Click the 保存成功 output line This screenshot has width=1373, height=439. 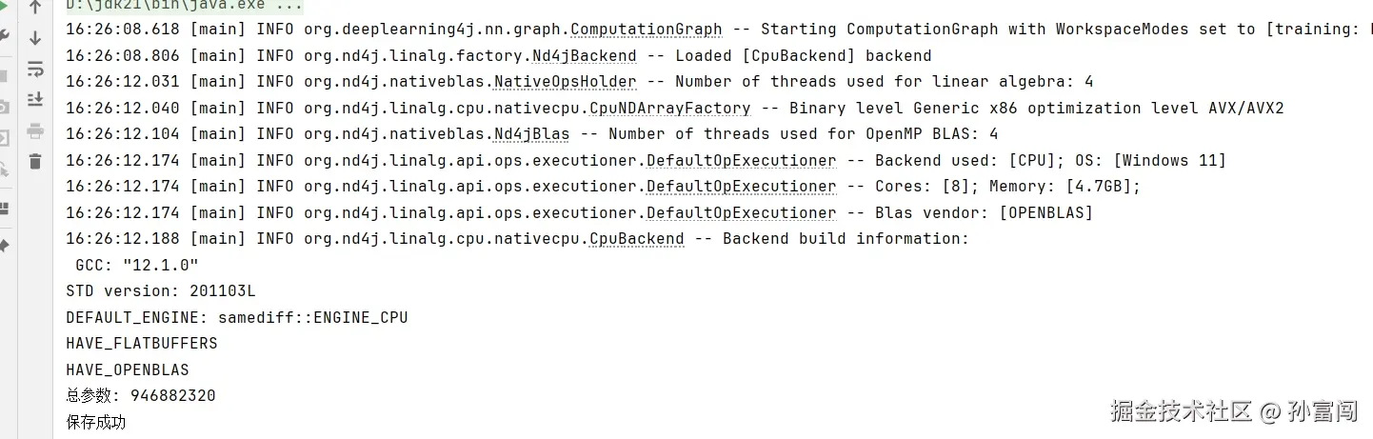[96, 422]
